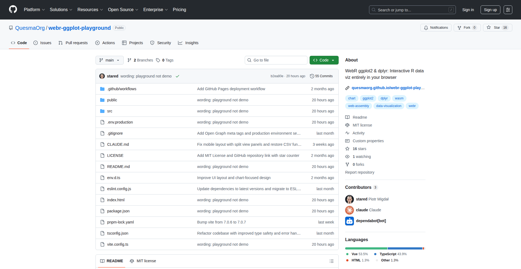Click the file icon beside package.json

(x=102, y=211)
